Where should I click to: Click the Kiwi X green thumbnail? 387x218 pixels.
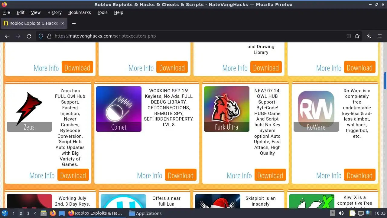click(x=312, y=201)
